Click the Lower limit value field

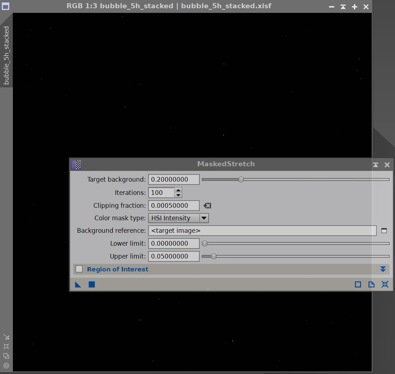(174, 243)
